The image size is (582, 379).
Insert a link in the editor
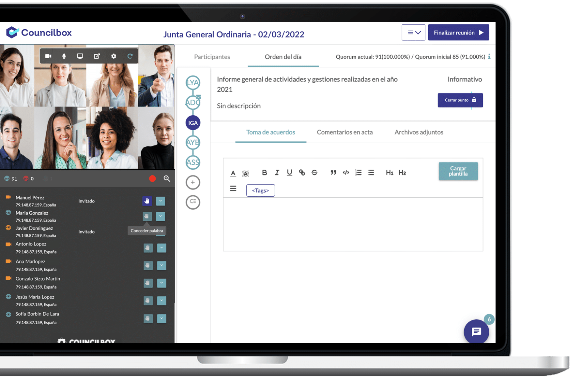pyautogui.click(x=302, y=173)
